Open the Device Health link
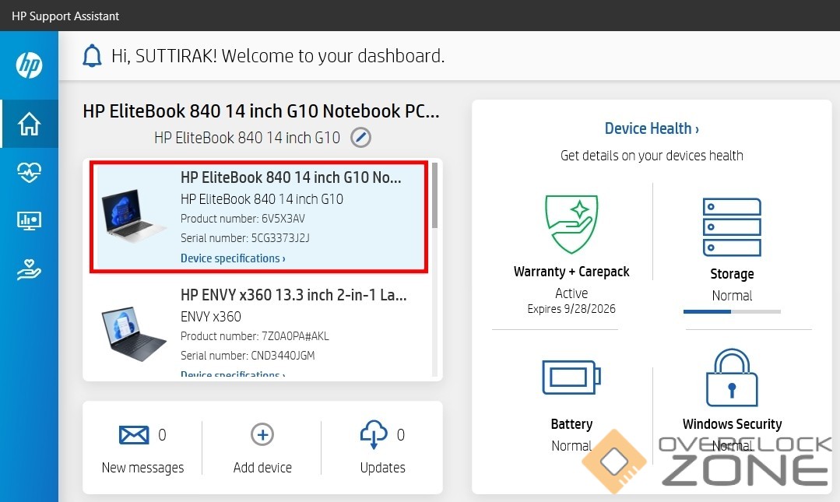Viewport: 840px width, 502px height. click(x=652, y=128)
